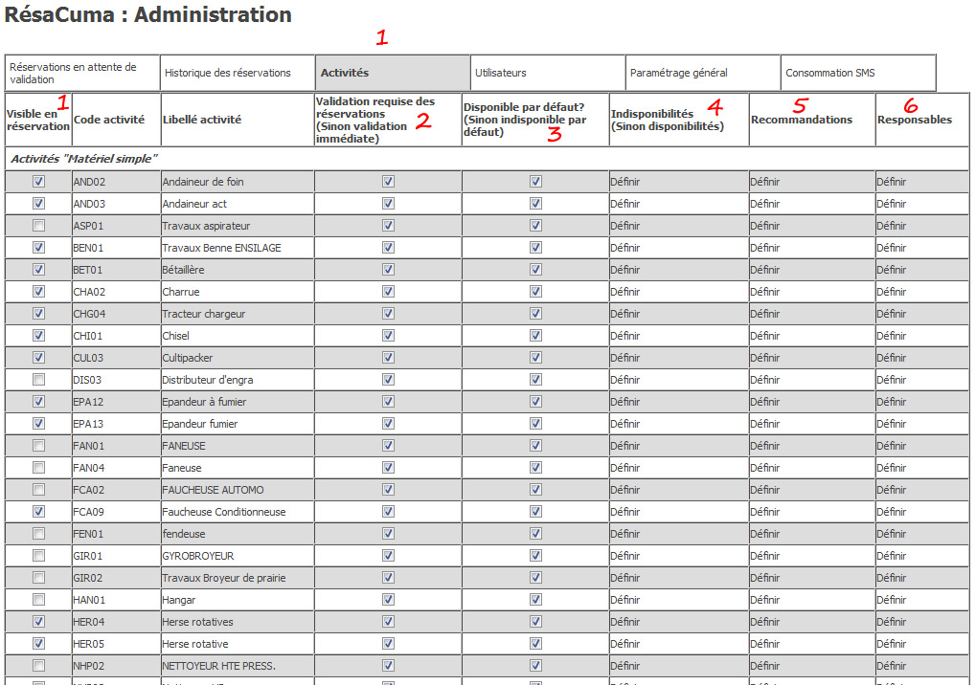Disable Validation requise for AND03

click(x=388, y=203)
